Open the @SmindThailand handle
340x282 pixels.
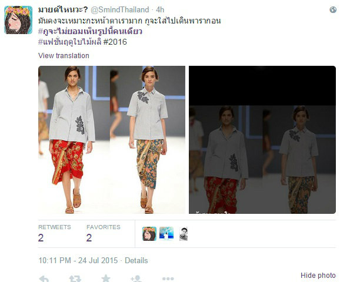point(119,10)
